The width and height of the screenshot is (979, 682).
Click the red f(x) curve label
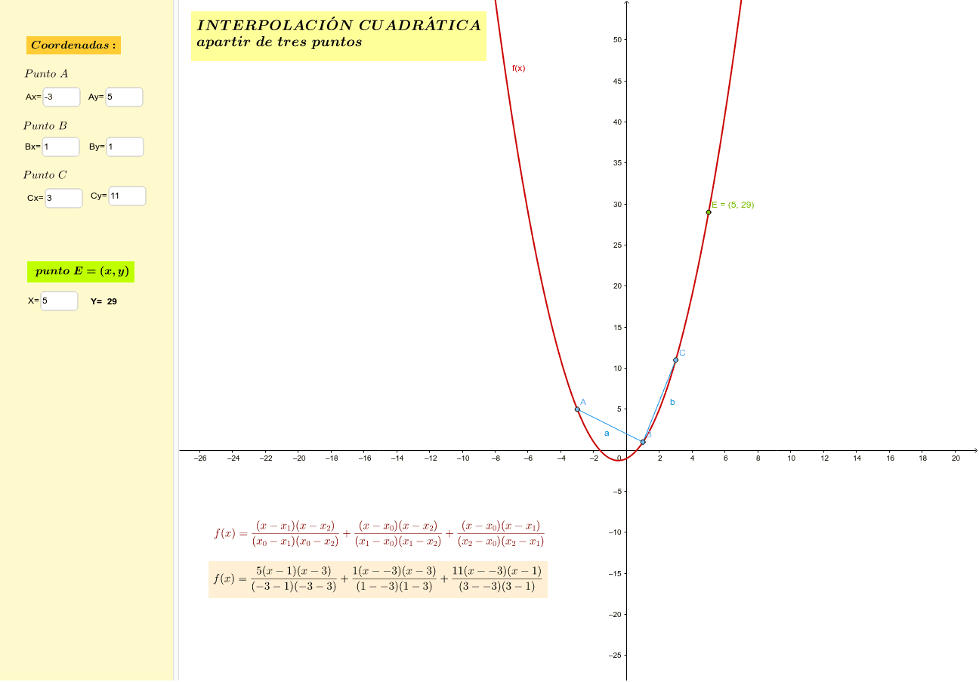[x=519, y=68]
